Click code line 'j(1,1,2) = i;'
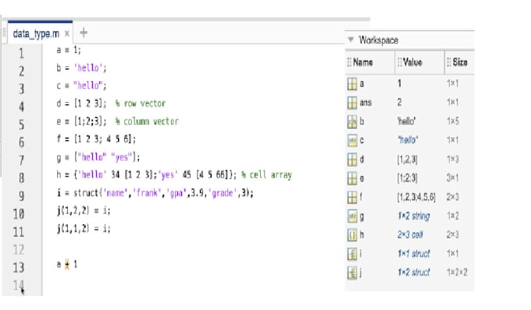531x310 pixels. coord(84,229)
